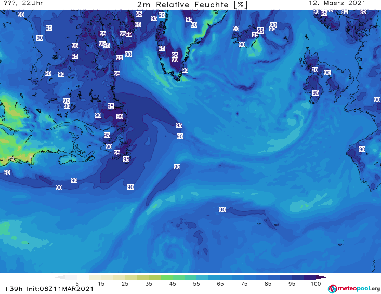Click the 90 contour label over the Iberian Peninsula
This screenshot has height=294, width=381.
362,149
